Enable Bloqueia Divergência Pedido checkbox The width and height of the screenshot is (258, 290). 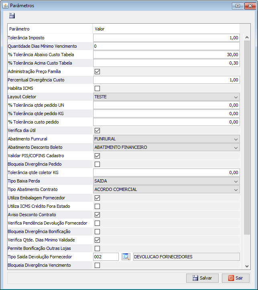(97, 164)
